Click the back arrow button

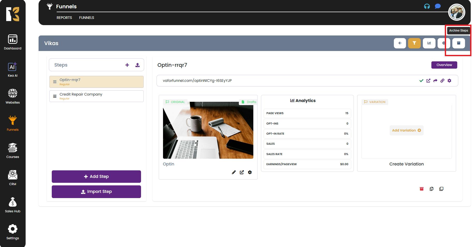400,43
